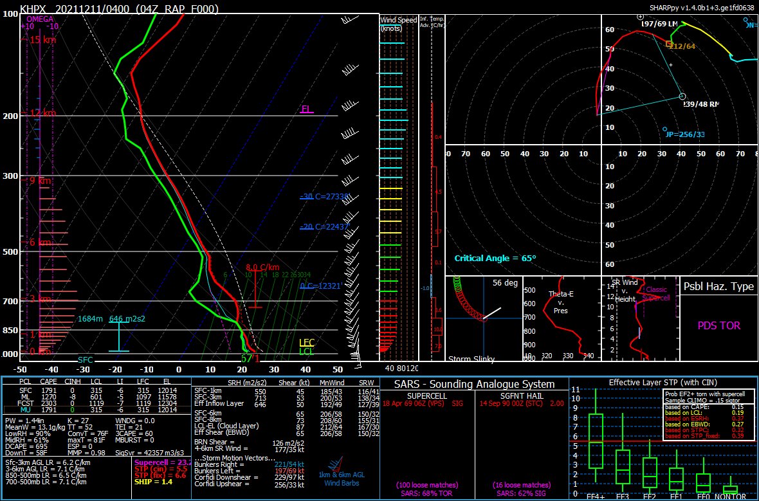Select the FCST parcel row
This screenshot has height=501, width=759.
(96, 403)
